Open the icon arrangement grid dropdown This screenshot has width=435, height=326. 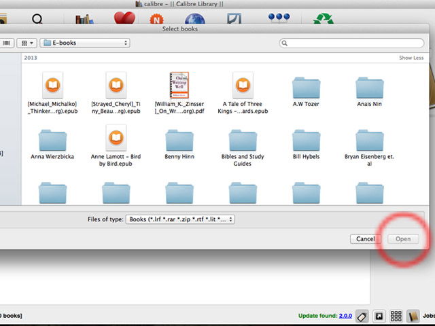coord(27,43)
